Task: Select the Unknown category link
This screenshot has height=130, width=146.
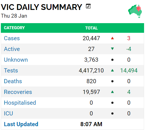Action: (x=16, y=60)
